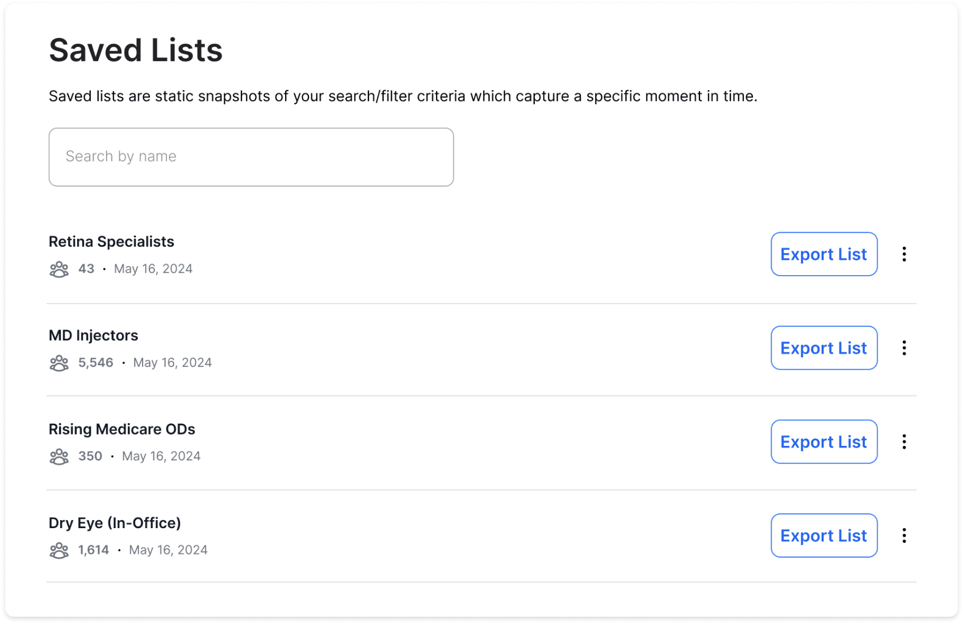Focus the Search by name field
The height and width of the screenshot is (624, 963).
click(251, 157)
